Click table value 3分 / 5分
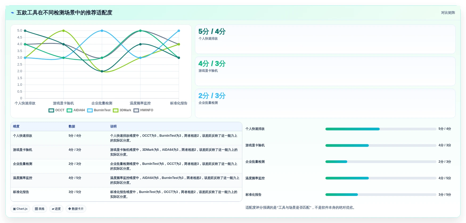Image resolution: width=466 pixels, height=223 pixels. point(75,192)
